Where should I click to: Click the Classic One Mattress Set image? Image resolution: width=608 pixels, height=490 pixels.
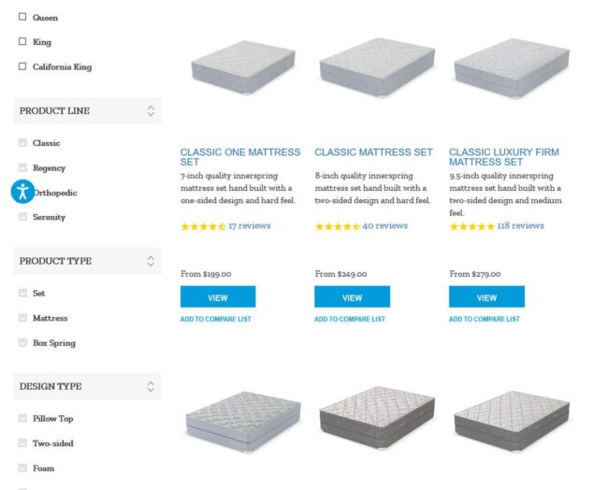tap(243, 68)
